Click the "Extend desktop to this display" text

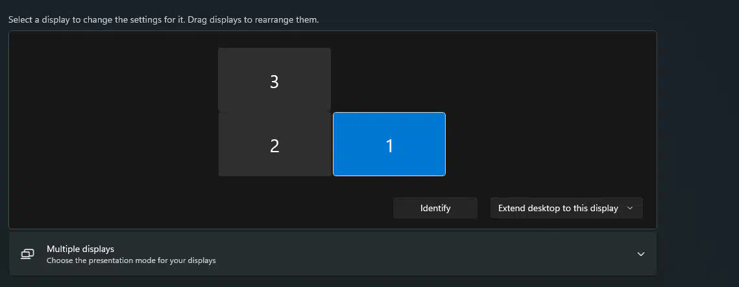558,208
